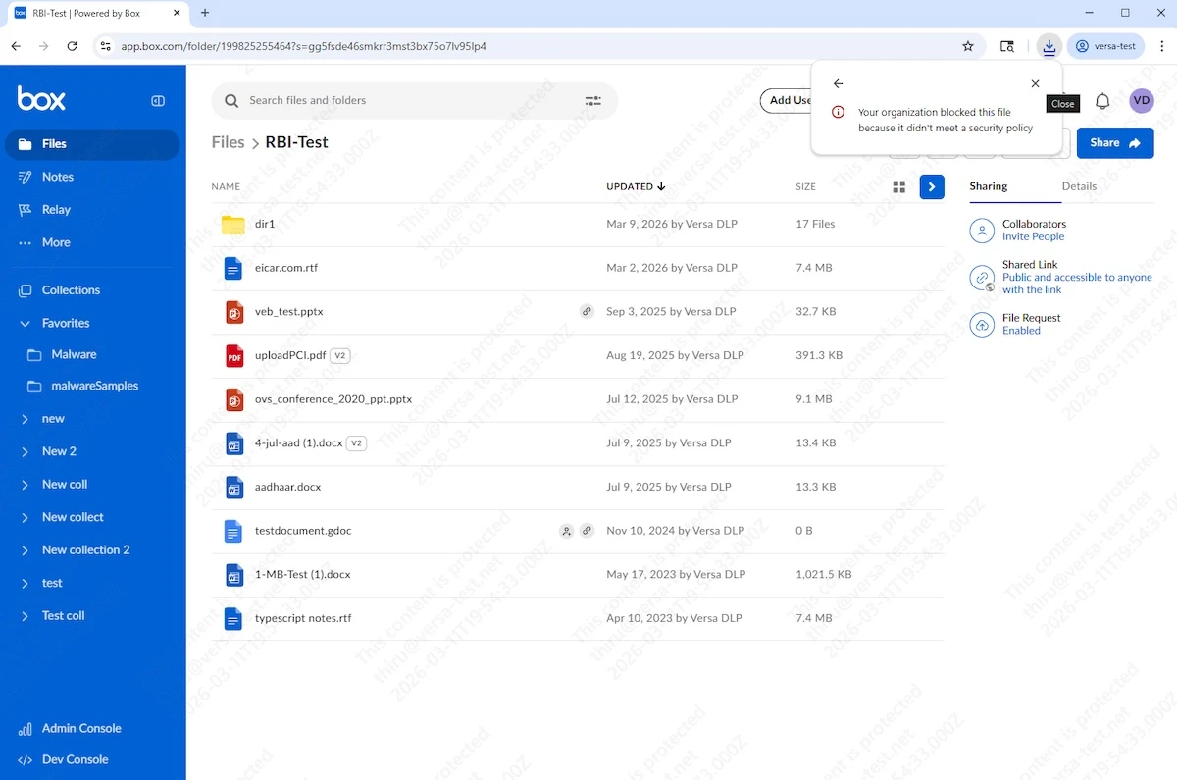Viewport: 1177px width, 780px height.
Task: Expand the 'New coll' collection
Action: click(x=26, y=485)
